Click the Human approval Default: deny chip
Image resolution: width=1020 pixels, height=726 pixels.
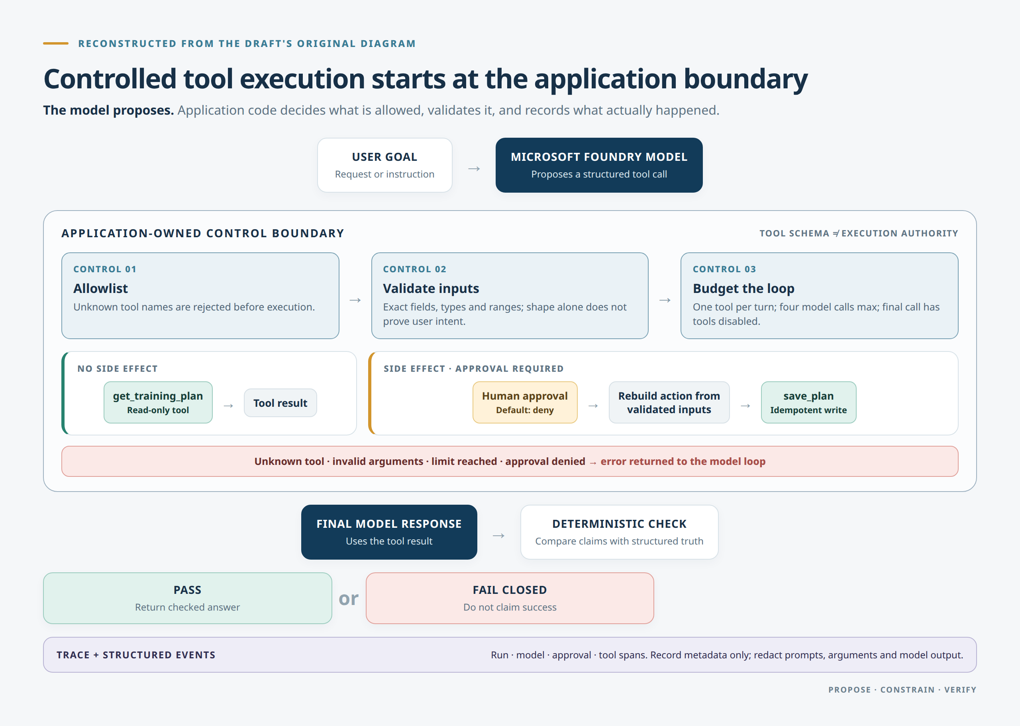click(525, 402)
